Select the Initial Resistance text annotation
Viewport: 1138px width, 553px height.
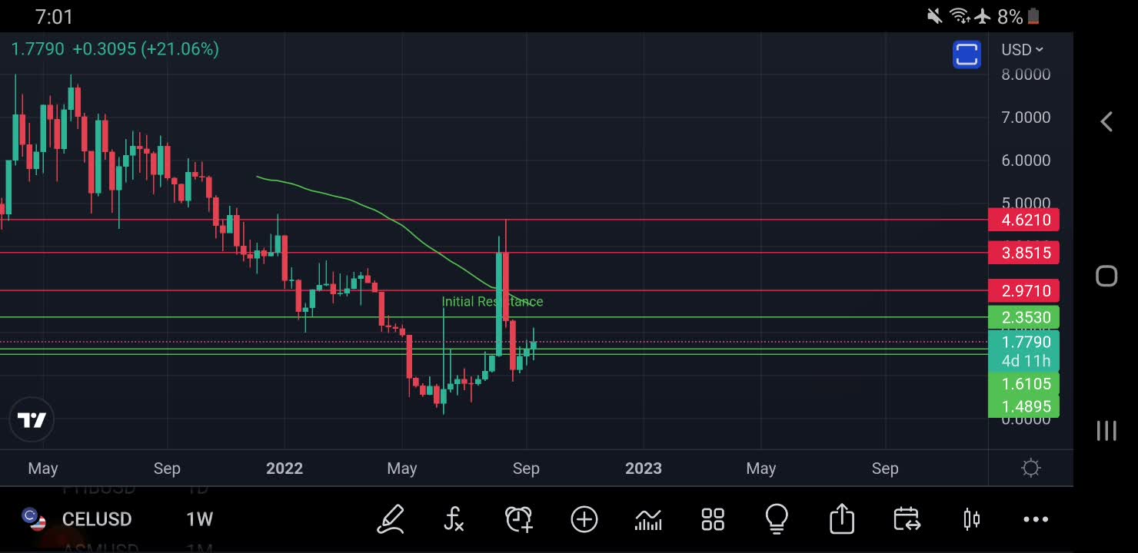[x=492, y=302]
